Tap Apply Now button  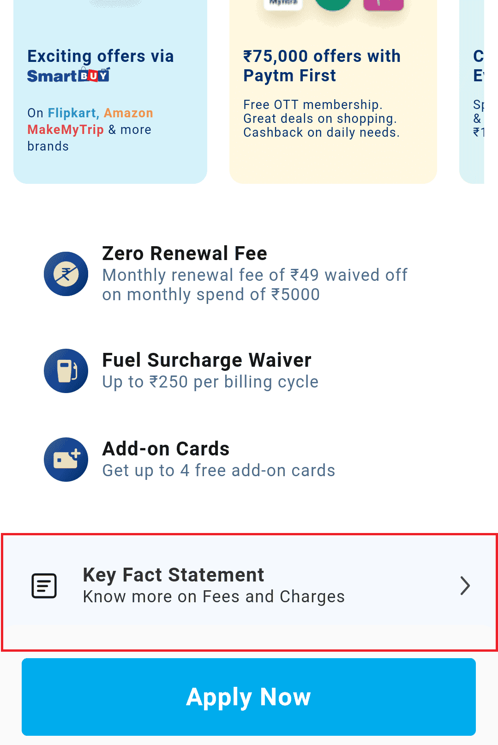(x=249, y=697)
